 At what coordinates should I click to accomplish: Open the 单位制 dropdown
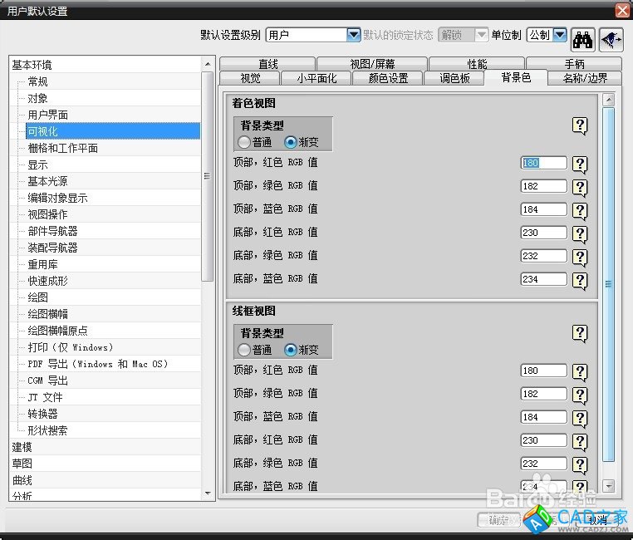pos(559,35)
